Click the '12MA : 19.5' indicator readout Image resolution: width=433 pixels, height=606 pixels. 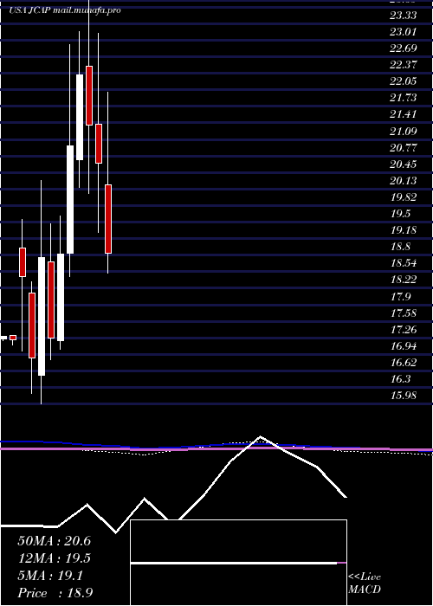tap(54, 558)
